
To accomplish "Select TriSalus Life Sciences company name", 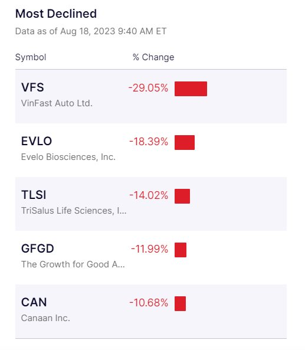I will click(x=74, y=211).
